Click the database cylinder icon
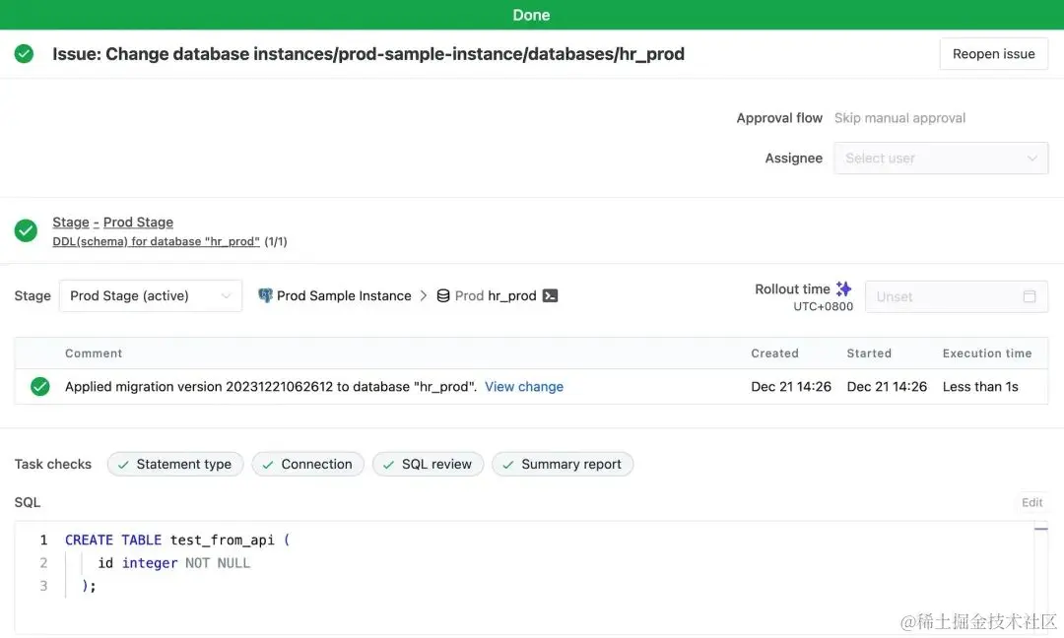The width and height of the screenshot is (1064, 638). pos(443,295)
